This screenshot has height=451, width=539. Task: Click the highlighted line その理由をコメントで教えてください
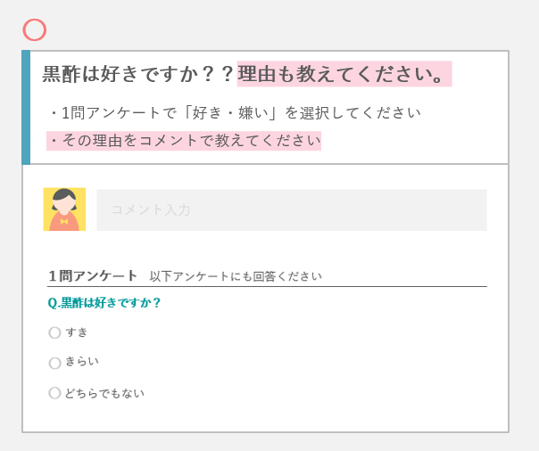(184, 141)
